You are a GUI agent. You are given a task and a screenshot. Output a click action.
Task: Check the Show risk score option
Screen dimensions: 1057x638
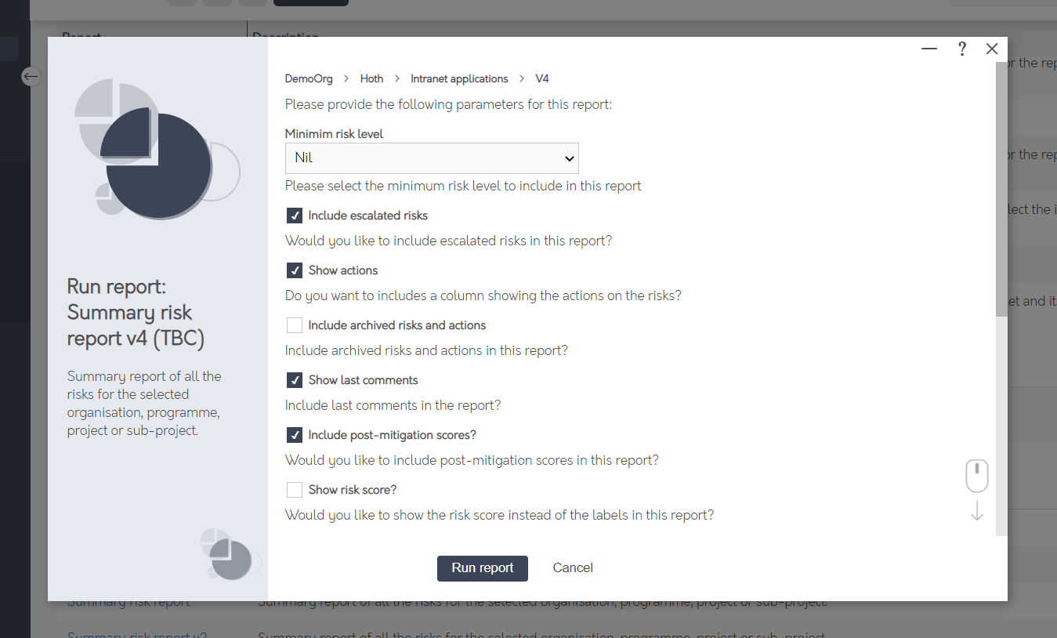click(x=295, y=490)
